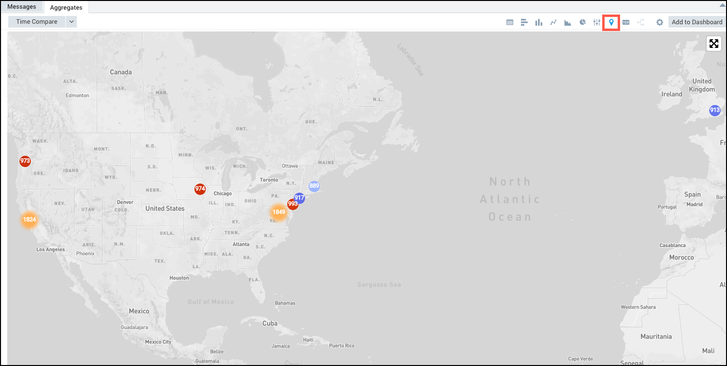
Task: Select the box plot visualization icon
Action: click(597, 22)
